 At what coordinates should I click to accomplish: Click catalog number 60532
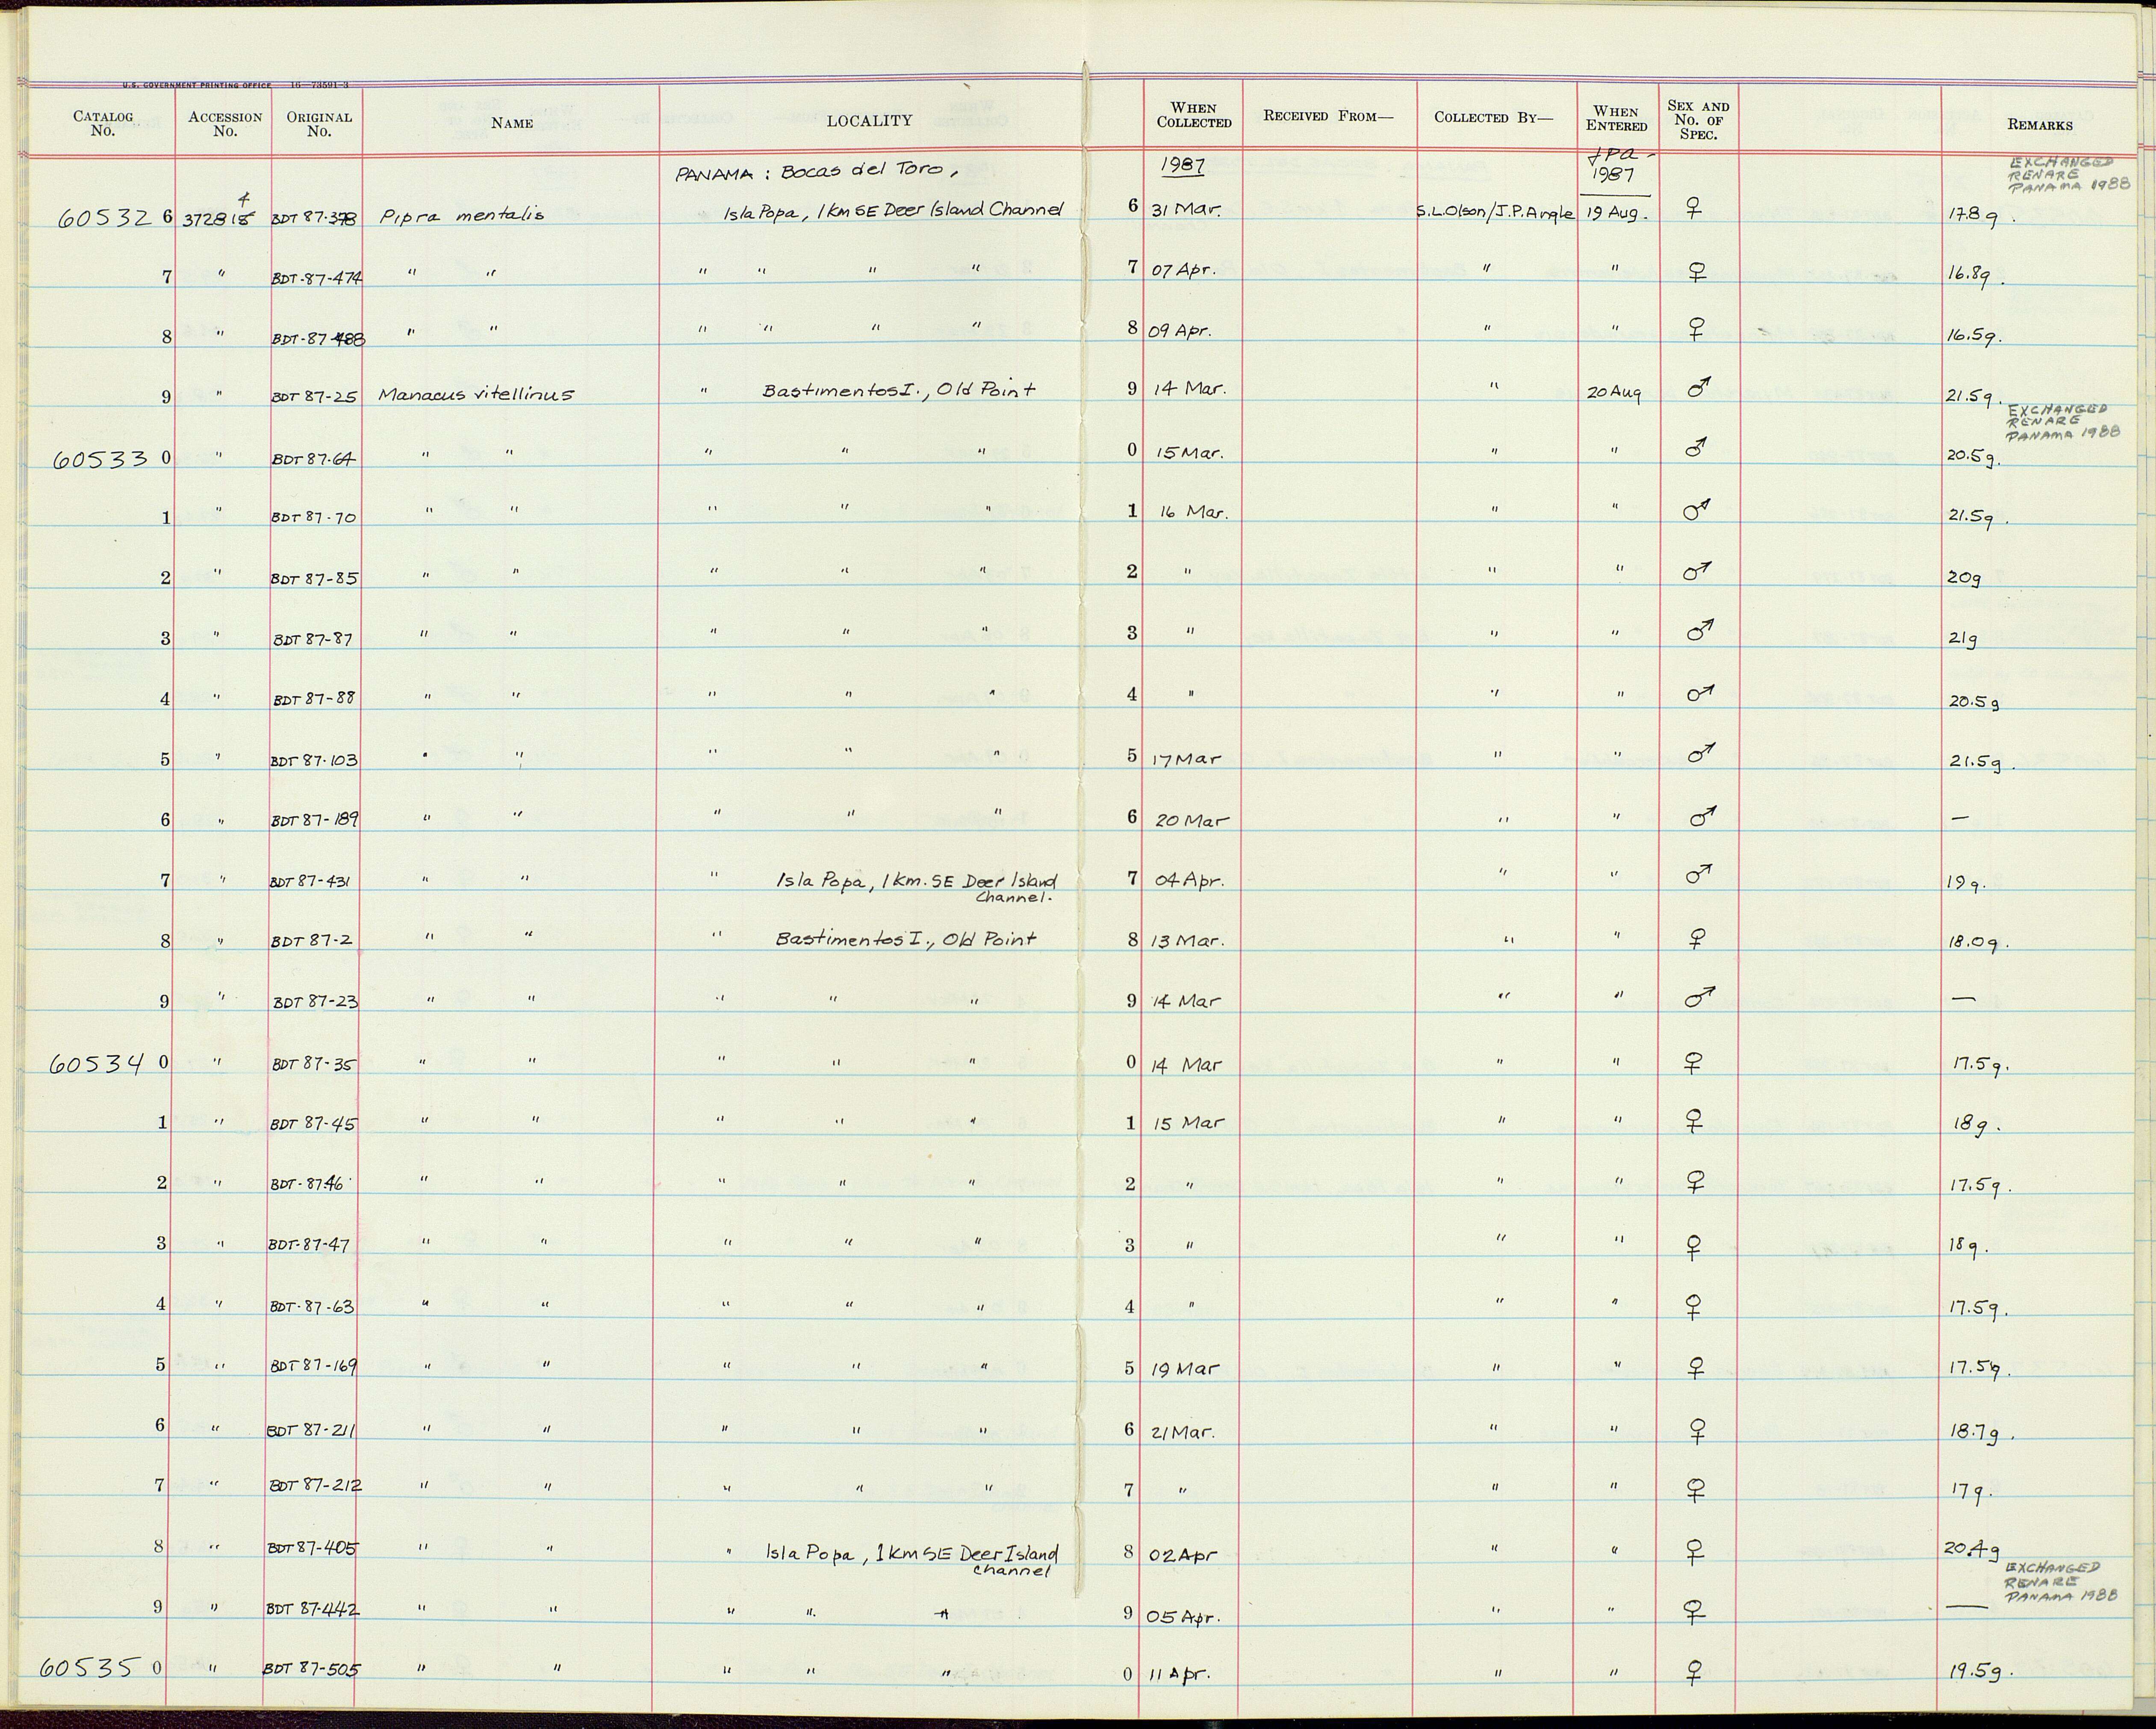tap(105, 217)
